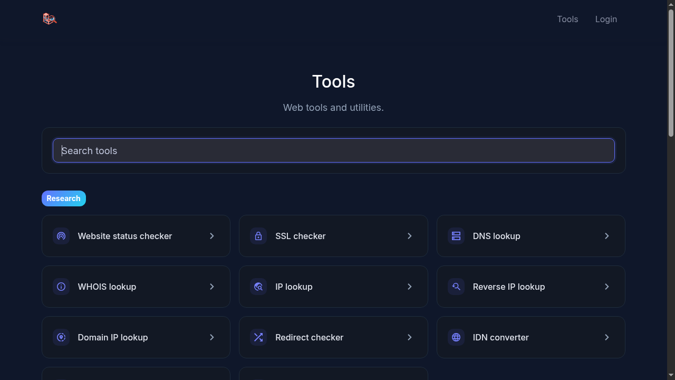Open Reverse IP lookup via its chevron

[x=607, y=287]
